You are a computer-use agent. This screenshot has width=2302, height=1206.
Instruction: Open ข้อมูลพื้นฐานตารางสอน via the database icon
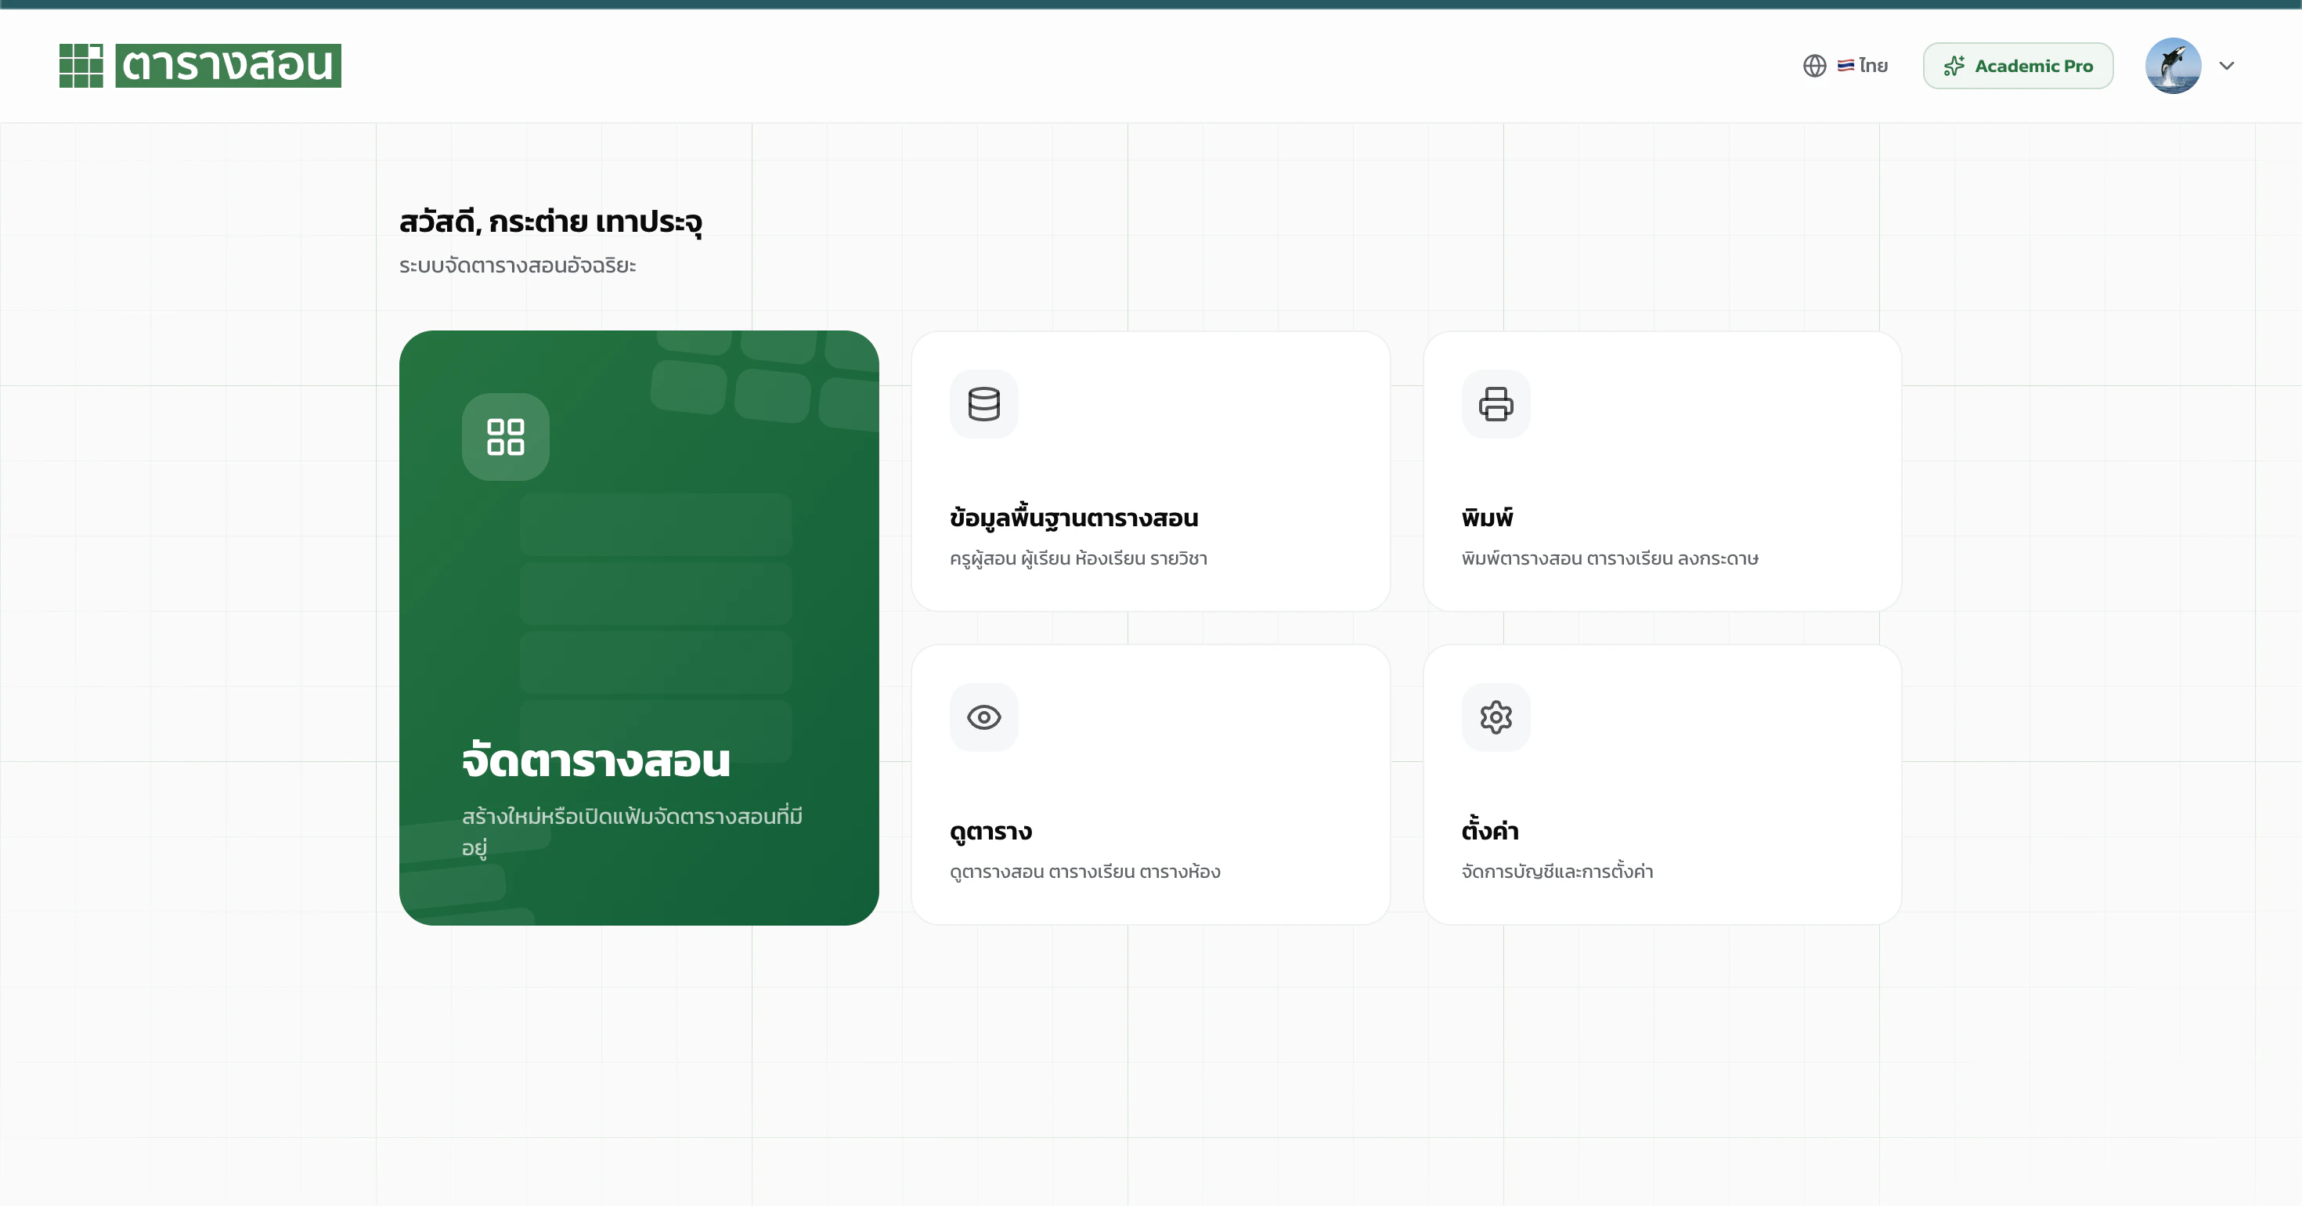click(x=984, y=404)
